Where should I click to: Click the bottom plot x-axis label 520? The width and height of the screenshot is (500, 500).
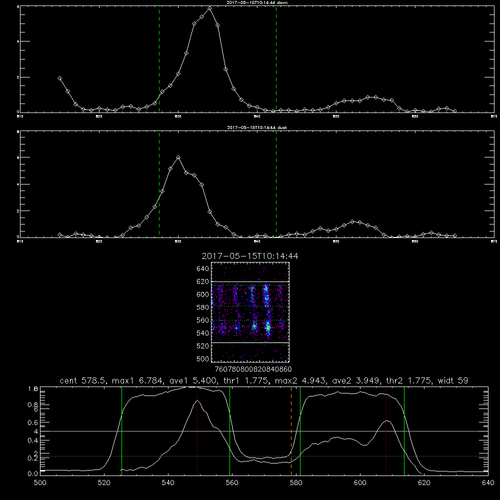[104, 483]
